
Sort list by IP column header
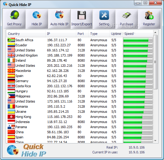(61, 34)
